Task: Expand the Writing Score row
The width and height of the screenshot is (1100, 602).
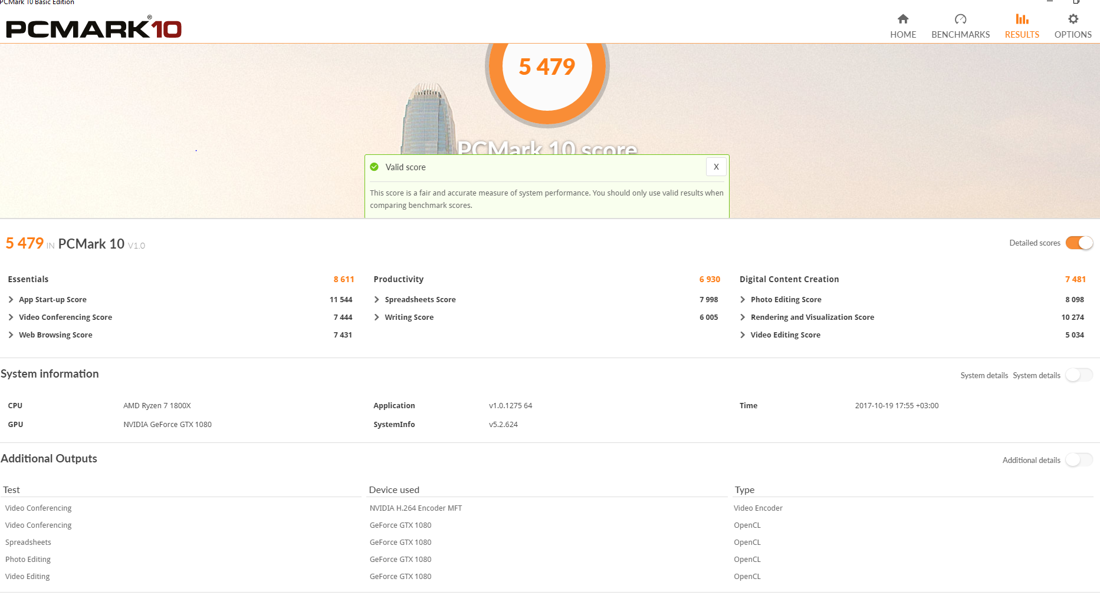Action: tap(377, 317)
